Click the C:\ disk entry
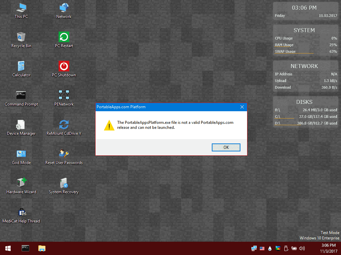The width and height of the screenshot is (341, 255). tap(306, 117)
